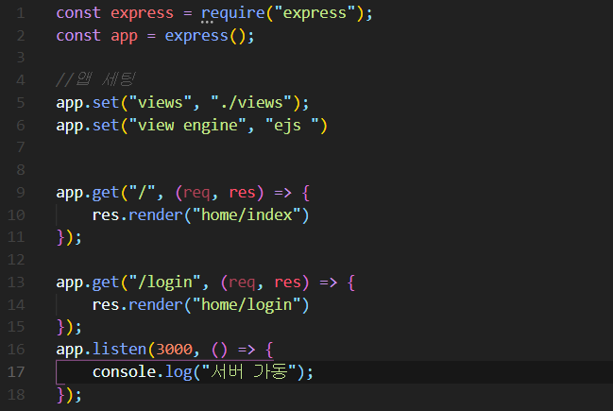Viewport: 613px width, 411px height.
Task: Click line number 18 in the gutter
Action: 16,394
